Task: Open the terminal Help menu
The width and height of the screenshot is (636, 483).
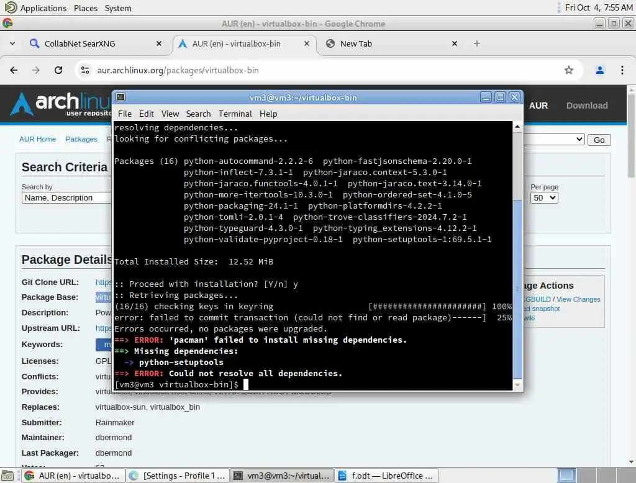Action: [x=268, y=114]
